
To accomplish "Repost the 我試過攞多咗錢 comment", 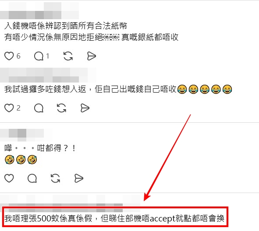I will point(61,108).
